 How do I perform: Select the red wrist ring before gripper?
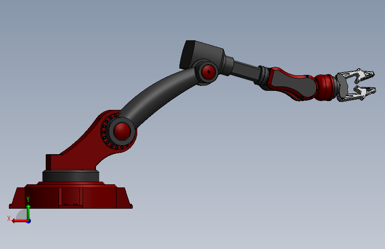(325, 87)
